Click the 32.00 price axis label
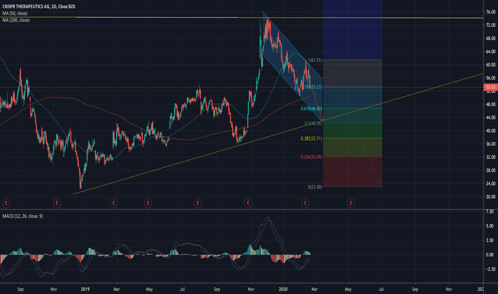The height and width of the screenshot is (294, 498). (x=491, y=157)
